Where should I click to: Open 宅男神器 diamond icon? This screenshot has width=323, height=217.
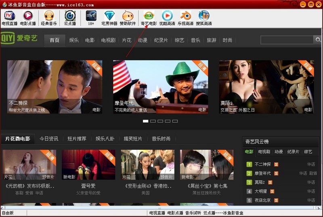click(109, 18)
